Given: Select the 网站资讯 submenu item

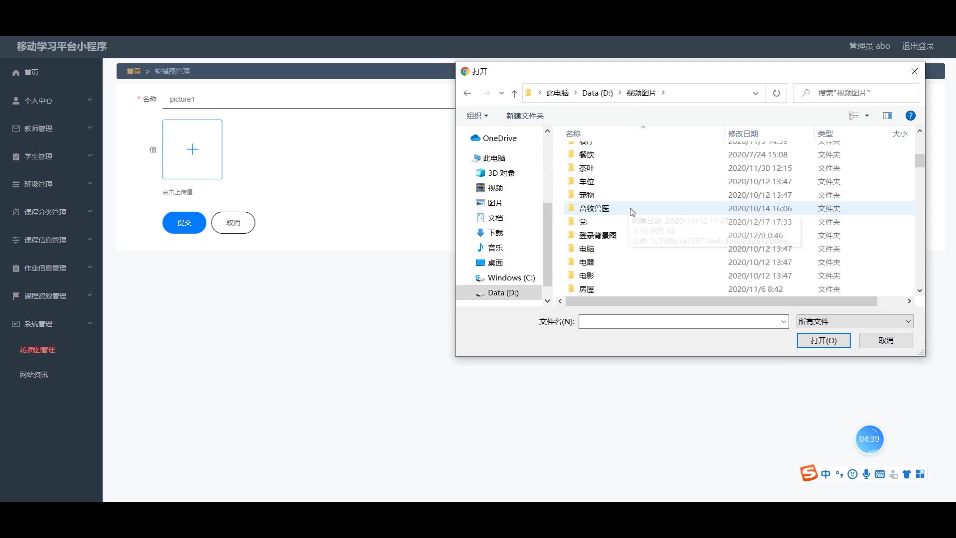Looking at the screenshot, I should coord(34,375).
